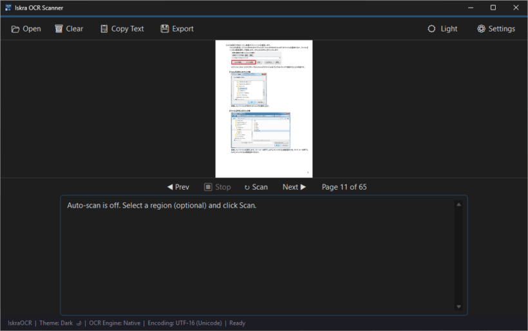Screen dimensions: 528x331
Task: Click the text area scroll up arrow
Action: 458,204
